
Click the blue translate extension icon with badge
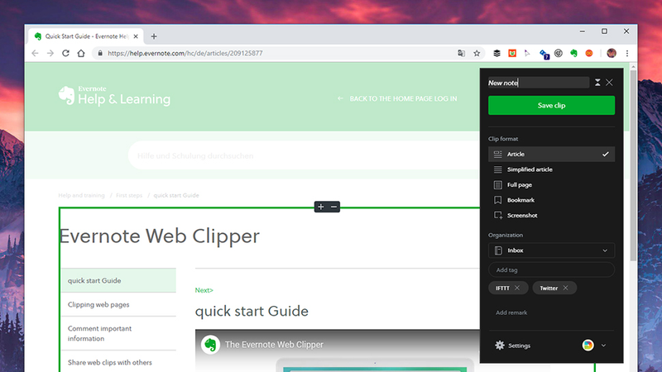point(544,54)
